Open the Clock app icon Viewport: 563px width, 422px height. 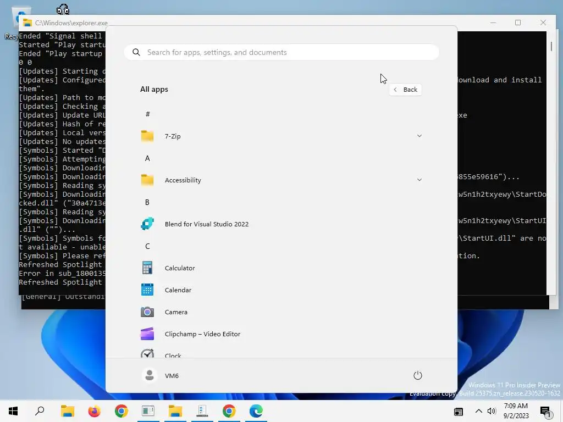click(147, 354)
